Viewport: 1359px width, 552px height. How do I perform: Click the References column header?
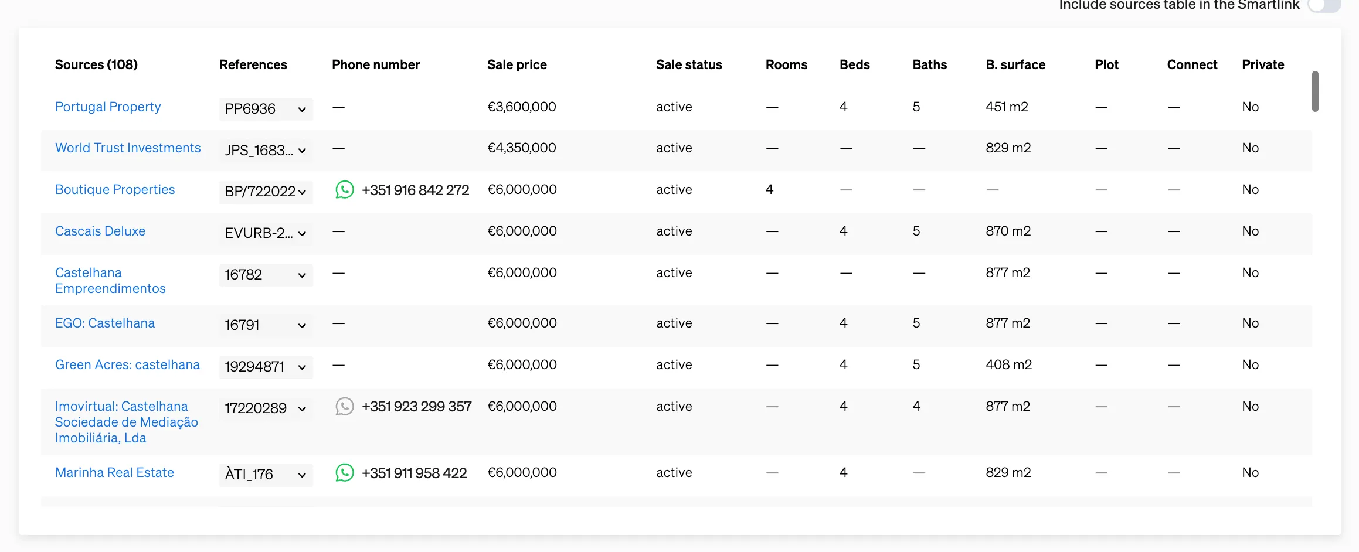(x=253, y=64)
